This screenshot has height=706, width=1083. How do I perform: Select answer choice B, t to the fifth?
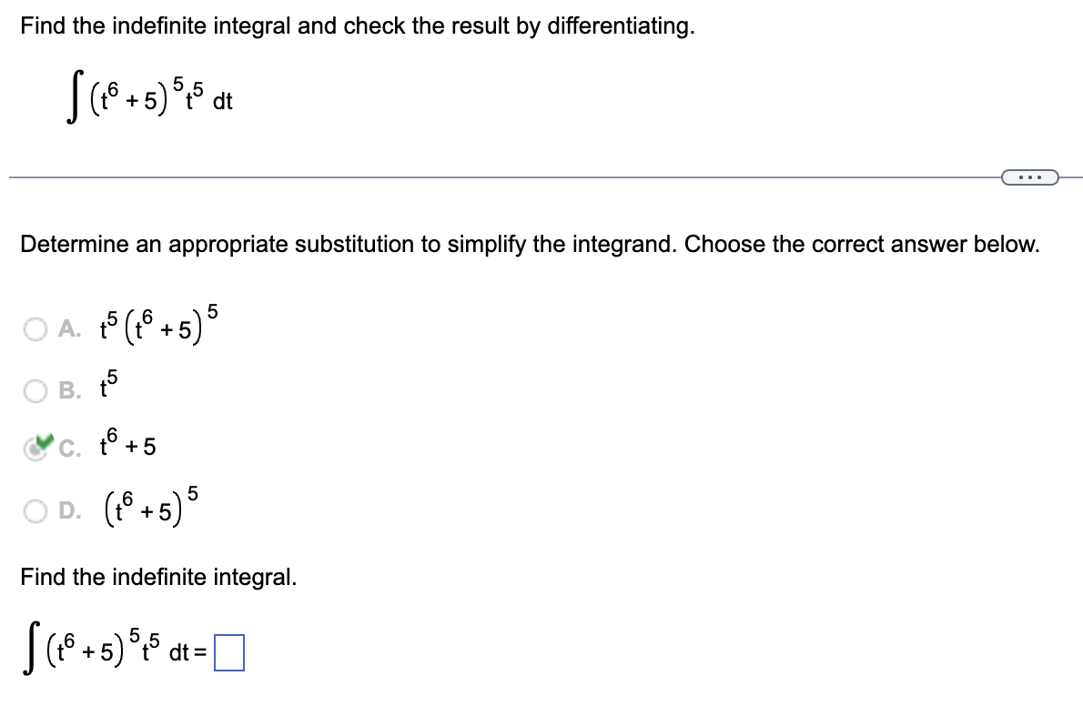click(35, 390)
